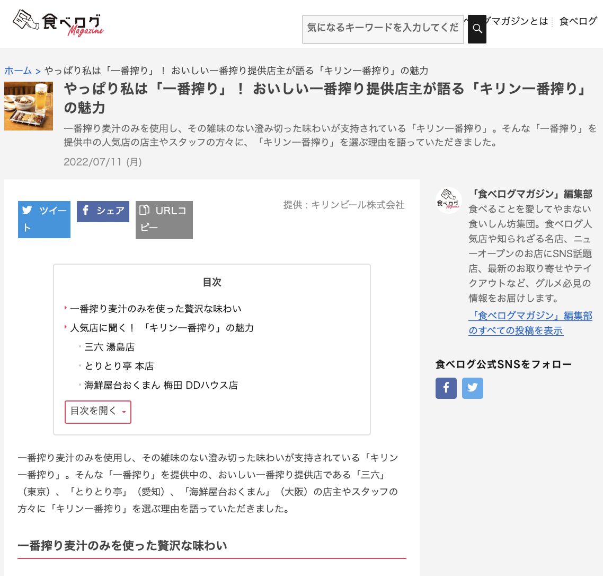Select 三六 湯島店 in table of contents
The width and height of the screenshot is (603, 576).
(x=109, y=347)
